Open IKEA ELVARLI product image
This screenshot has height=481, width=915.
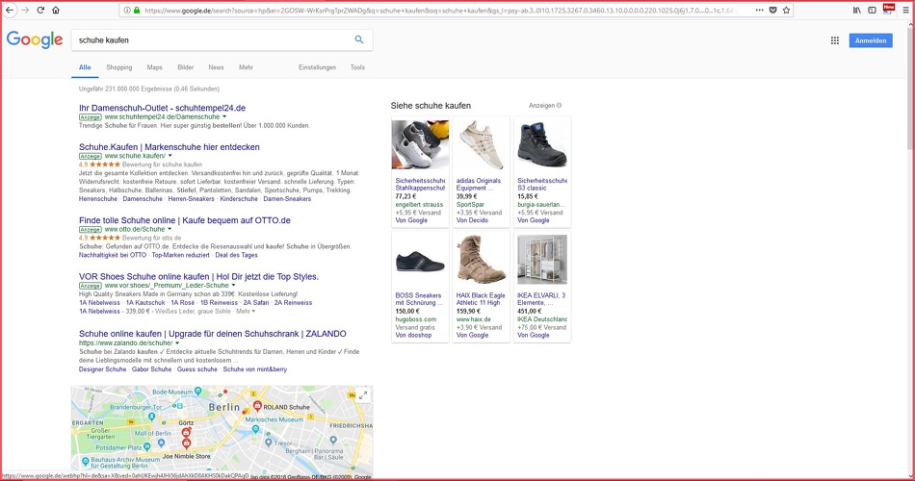tap(542, 260)
